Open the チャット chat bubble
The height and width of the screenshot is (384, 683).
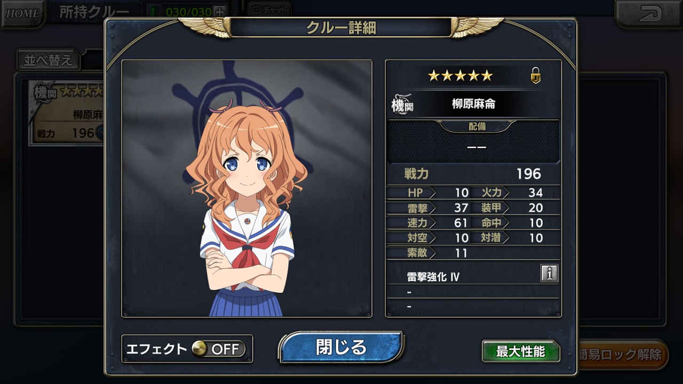click(270, 9)
